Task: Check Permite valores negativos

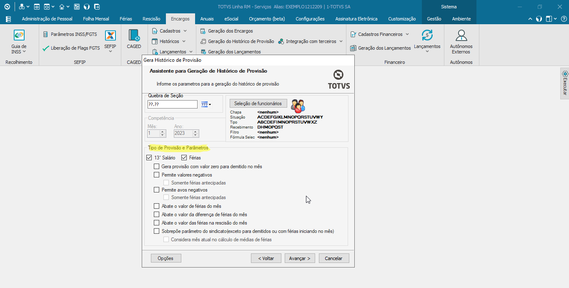Action: coord(157,175)
